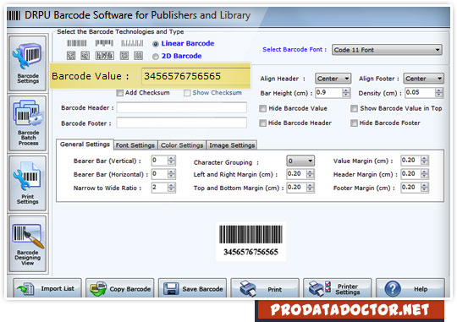Adjust the Header Margin spinner
Image resolution: width=457 pixels, height=322 pixels.
(x=425, y=174)
